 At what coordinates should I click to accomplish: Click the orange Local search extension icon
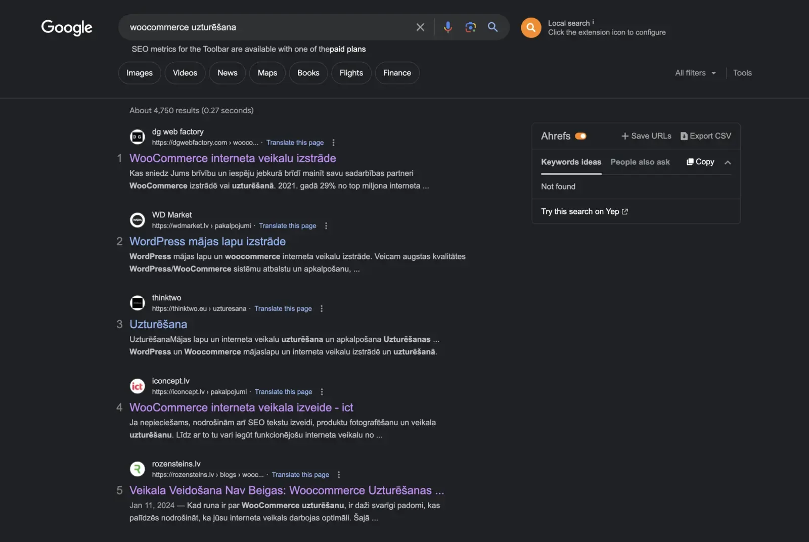[x=531, y=28]
